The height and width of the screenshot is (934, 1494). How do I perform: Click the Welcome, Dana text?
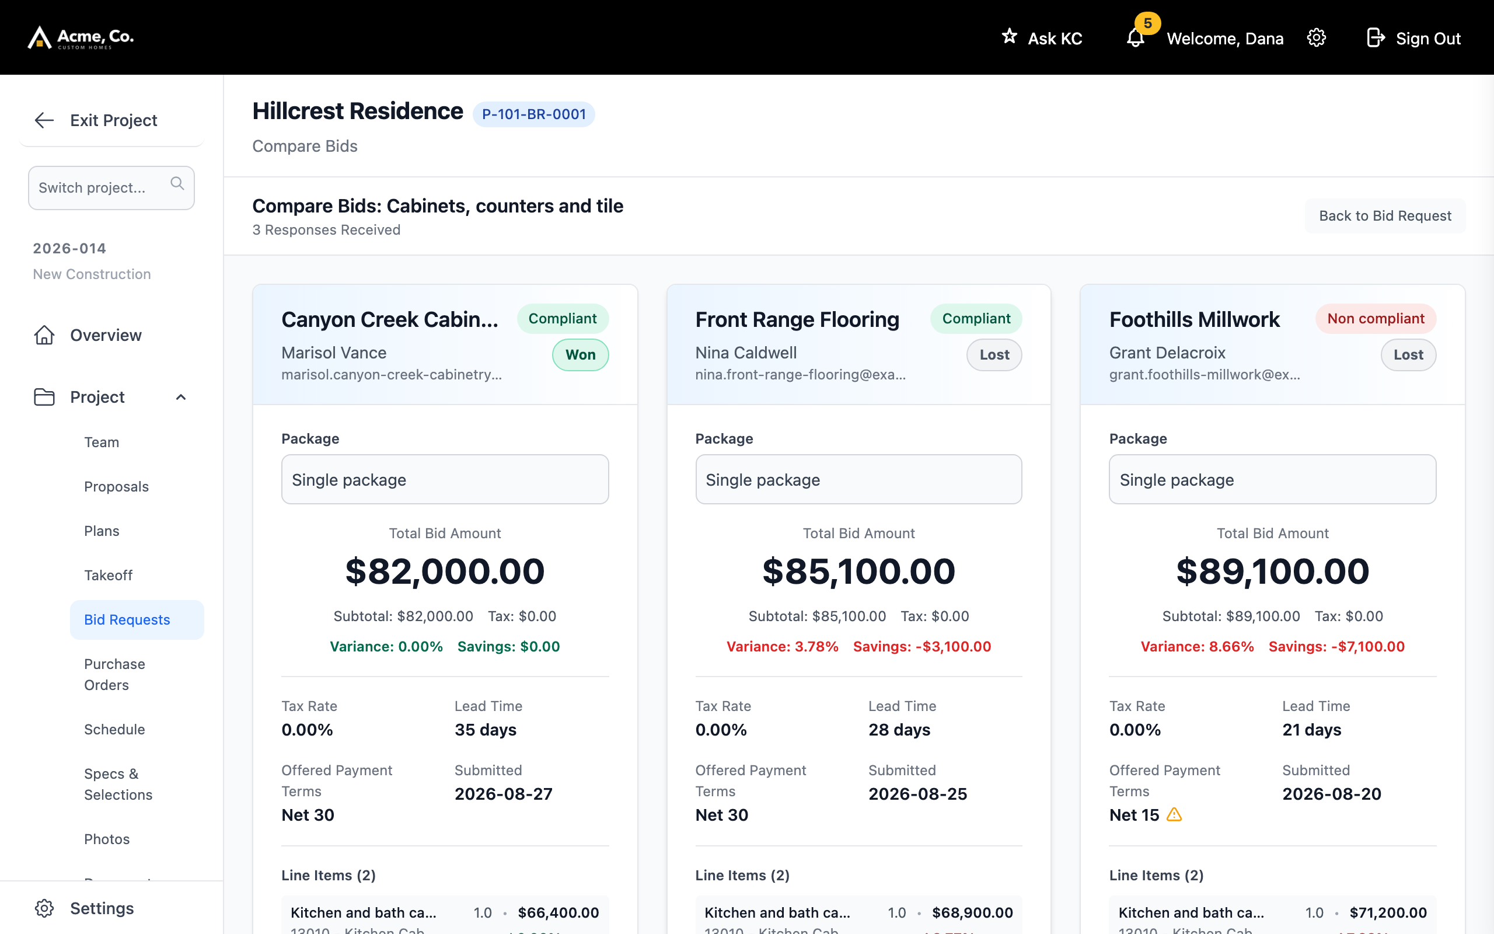1225,39
